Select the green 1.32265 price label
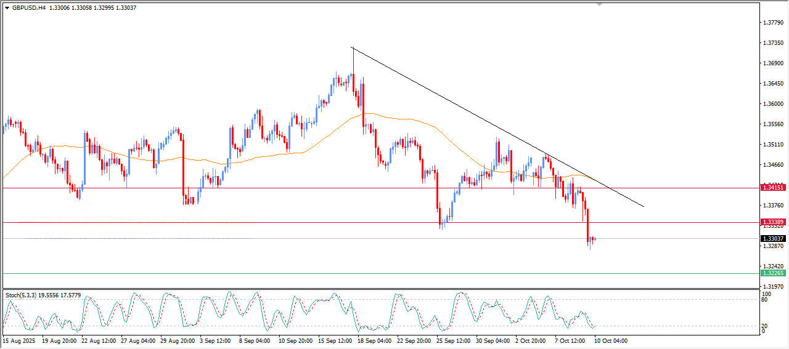This screenshot has width=789, height=349. point(772,273)
